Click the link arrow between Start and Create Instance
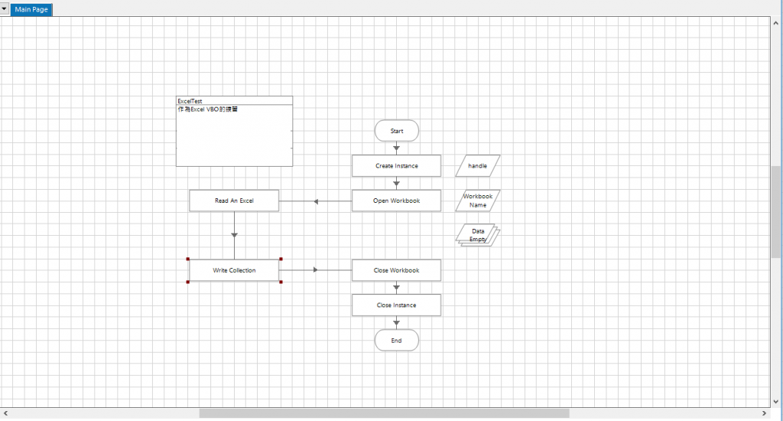Image resolution: width=783 pixels, height=421 pixels. tap(397, 148)
